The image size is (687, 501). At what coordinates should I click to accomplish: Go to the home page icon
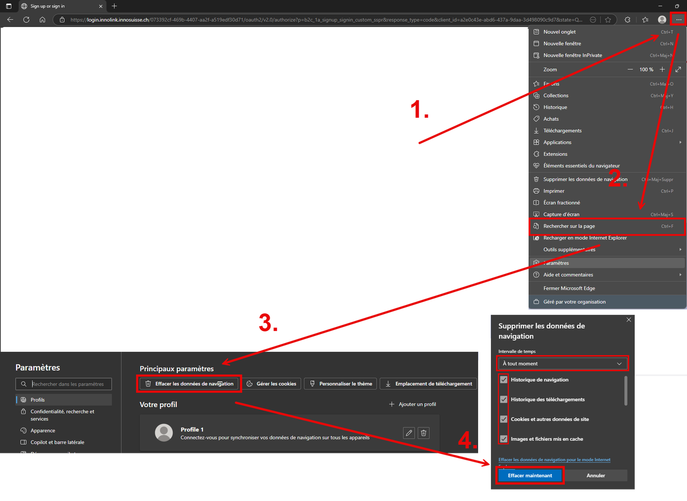coord(42,20)
